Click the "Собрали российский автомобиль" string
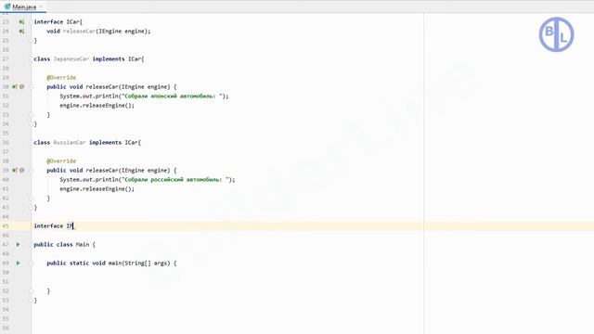 tap(175, 180)
